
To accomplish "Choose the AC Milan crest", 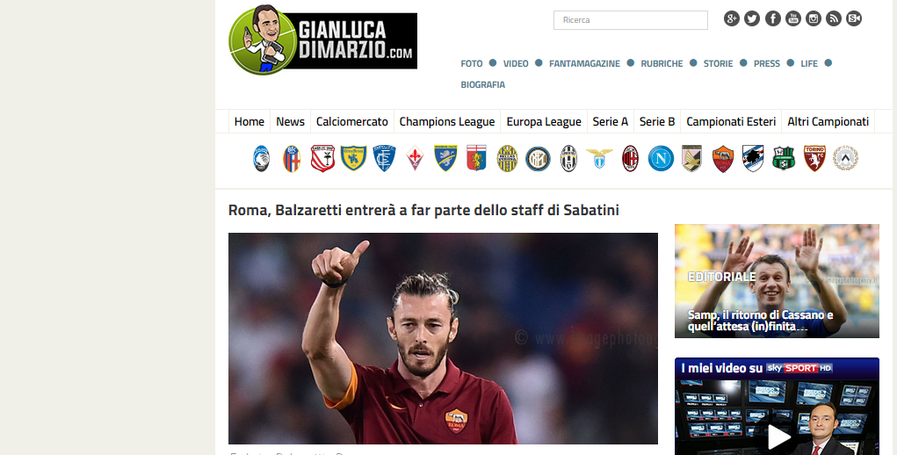I will click(x=630, y=158).
